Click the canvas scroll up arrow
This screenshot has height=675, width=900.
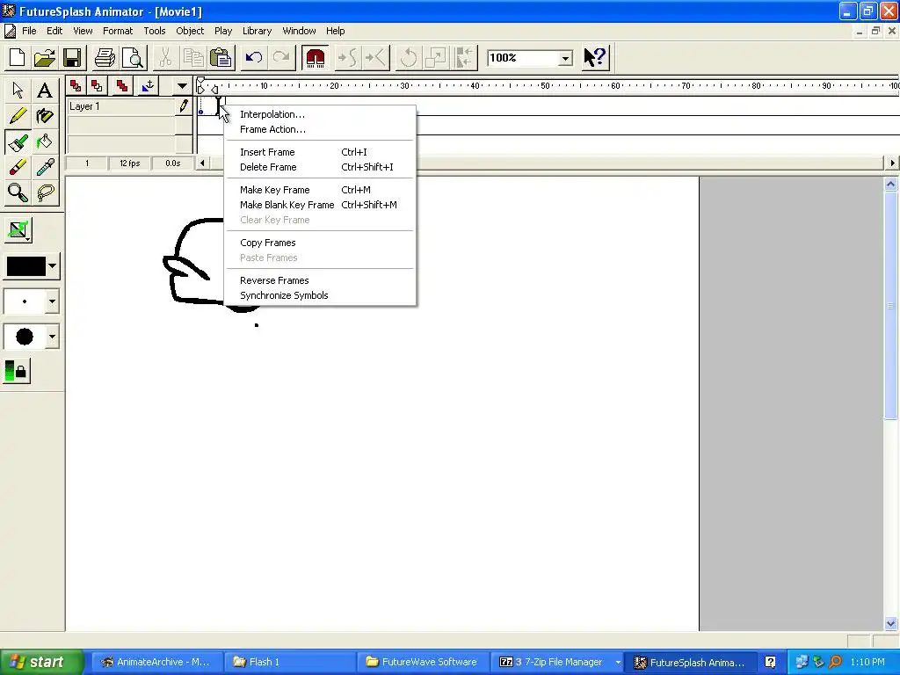click(x=891, y=185)
